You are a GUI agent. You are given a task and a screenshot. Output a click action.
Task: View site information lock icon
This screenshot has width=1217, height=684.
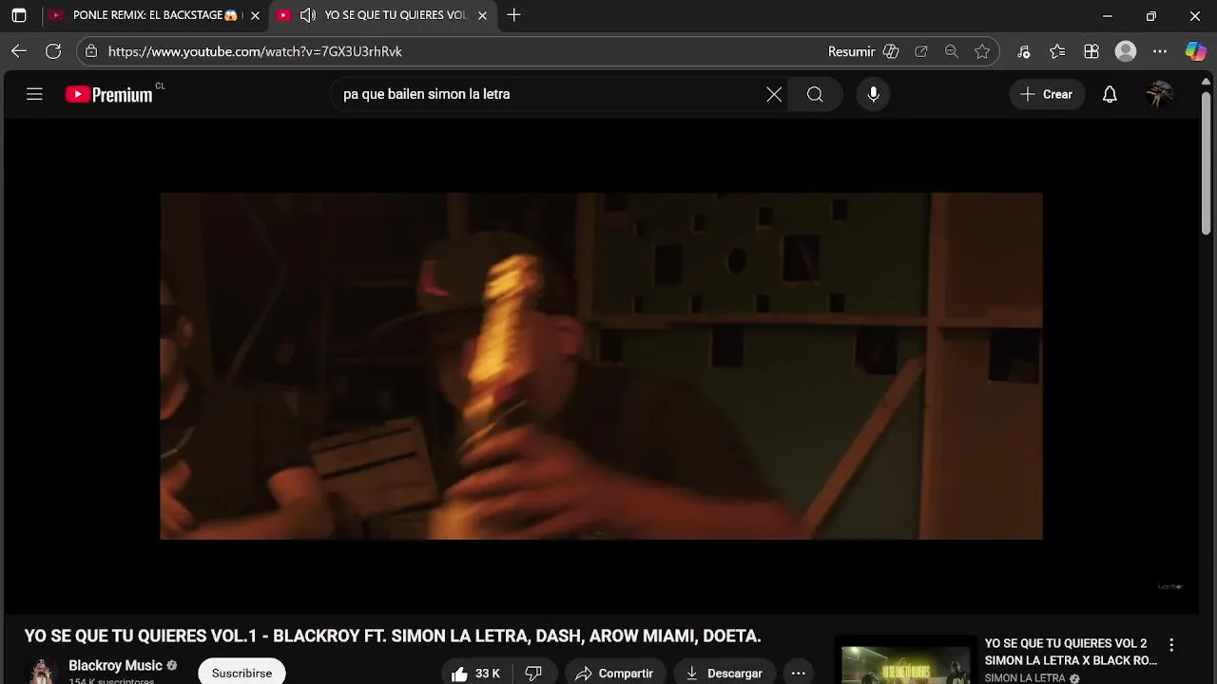91,51
